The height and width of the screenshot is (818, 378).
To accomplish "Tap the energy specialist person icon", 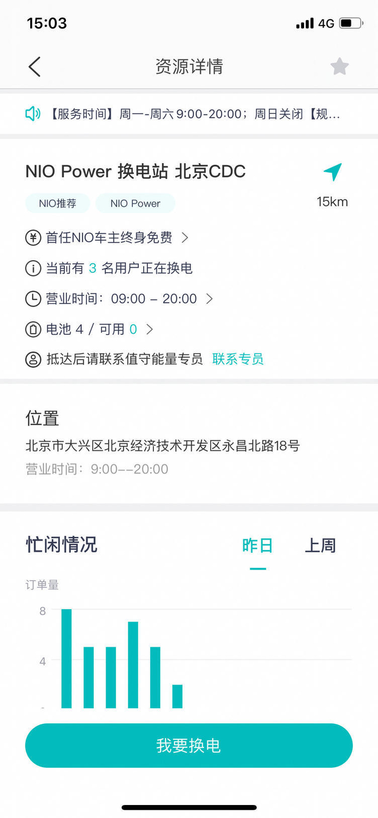I will pyautogui.click(x=33, y=359).
